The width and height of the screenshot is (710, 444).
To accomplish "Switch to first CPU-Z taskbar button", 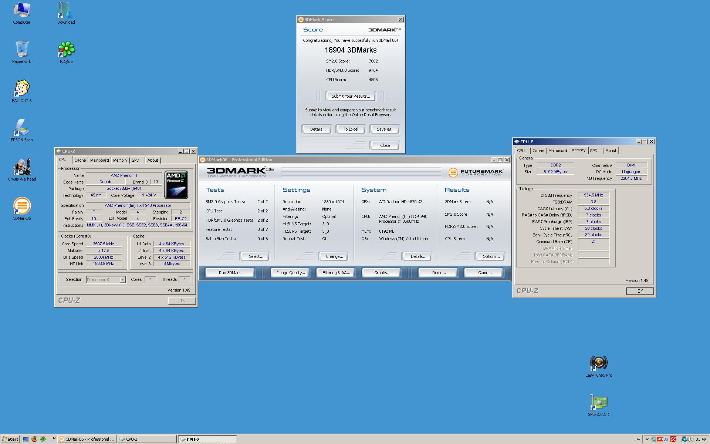I will [x=147, y=439].
